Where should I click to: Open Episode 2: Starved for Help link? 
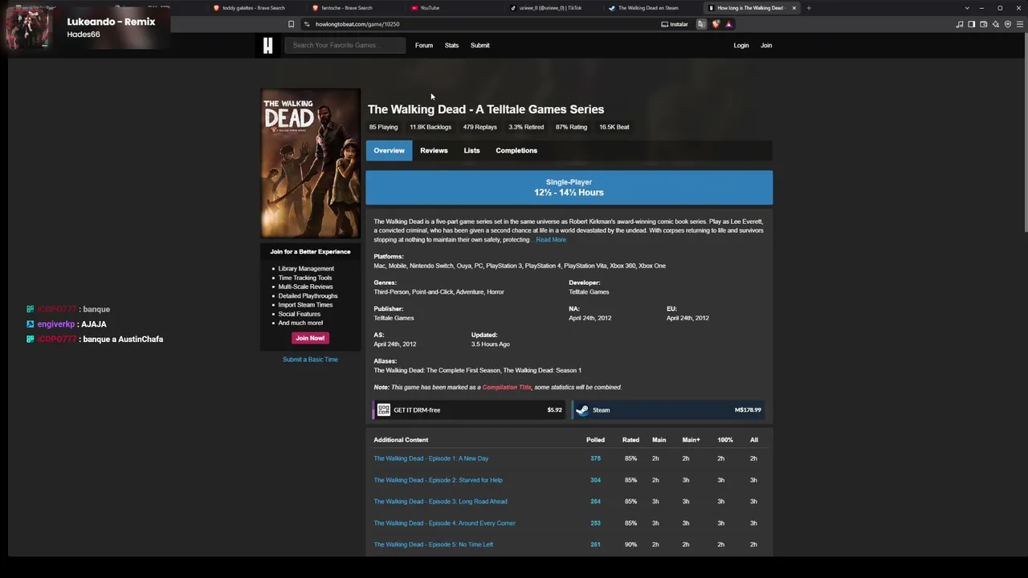[438, 480]
